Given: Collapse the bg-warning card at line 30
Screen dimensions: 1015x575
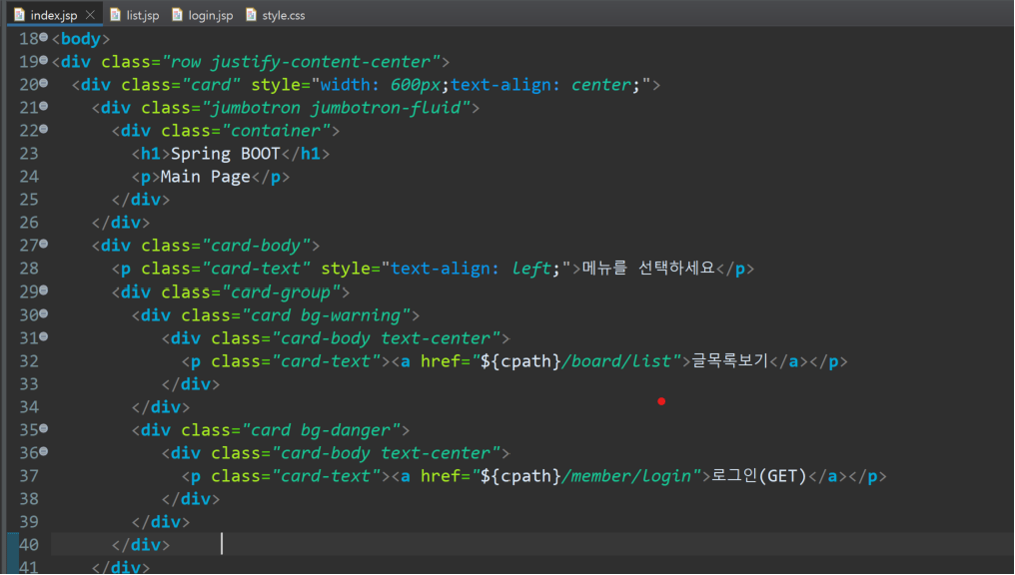Looking at the screenshot, I should point(43,313).
